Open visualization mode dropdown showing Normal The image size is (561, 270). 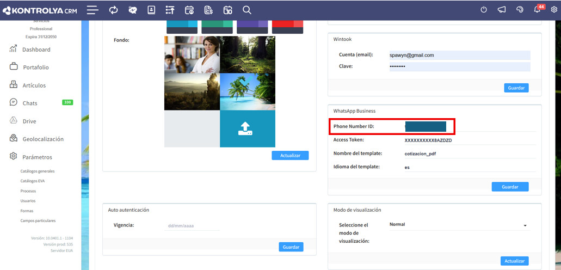tap(459, 225)
